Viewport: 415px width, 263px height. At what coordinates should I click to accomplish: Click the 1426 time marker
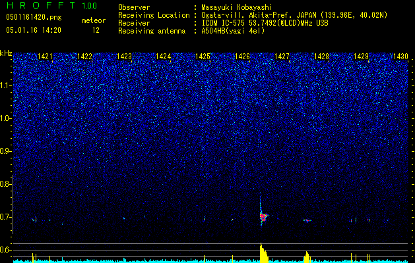pos(242,57)
